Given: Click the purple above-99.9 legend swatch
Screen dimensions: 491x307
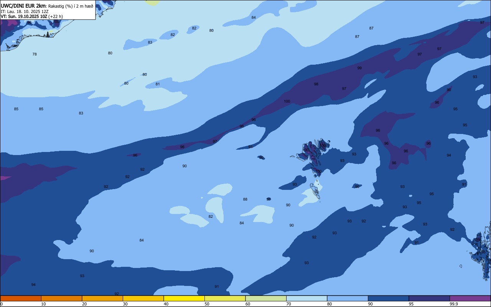Looking at the screenshot, I should click(x=470, y=298).
